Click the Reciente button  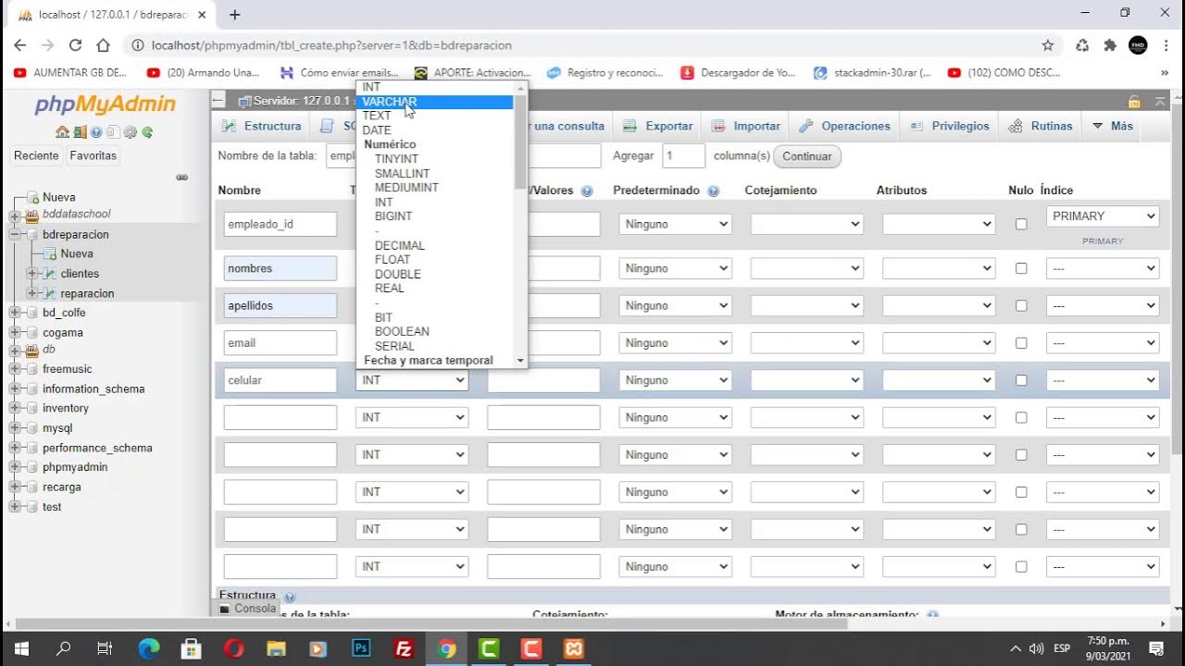click(36, 155)
